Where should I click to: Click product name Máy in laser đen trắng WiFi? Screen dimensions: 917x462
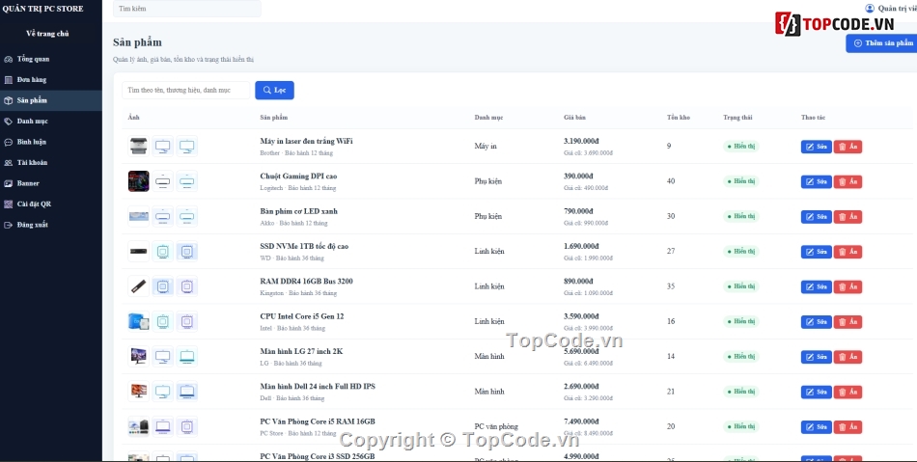pos(306,142)
